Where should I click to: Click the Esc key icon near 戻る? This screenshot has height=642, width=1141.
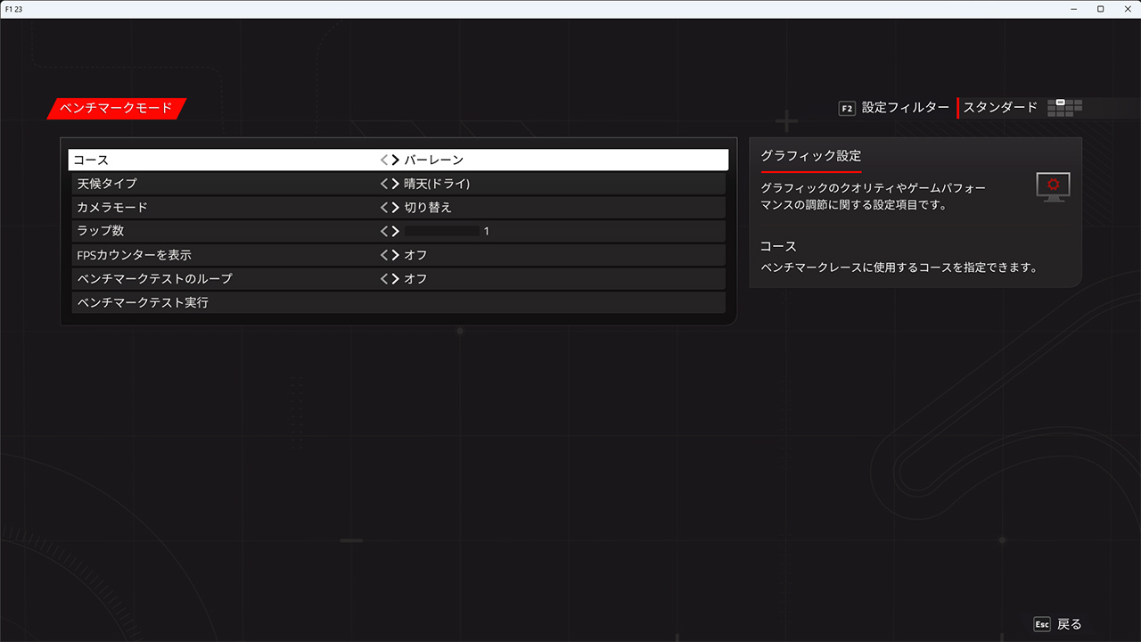click(x=1042, y=624)
